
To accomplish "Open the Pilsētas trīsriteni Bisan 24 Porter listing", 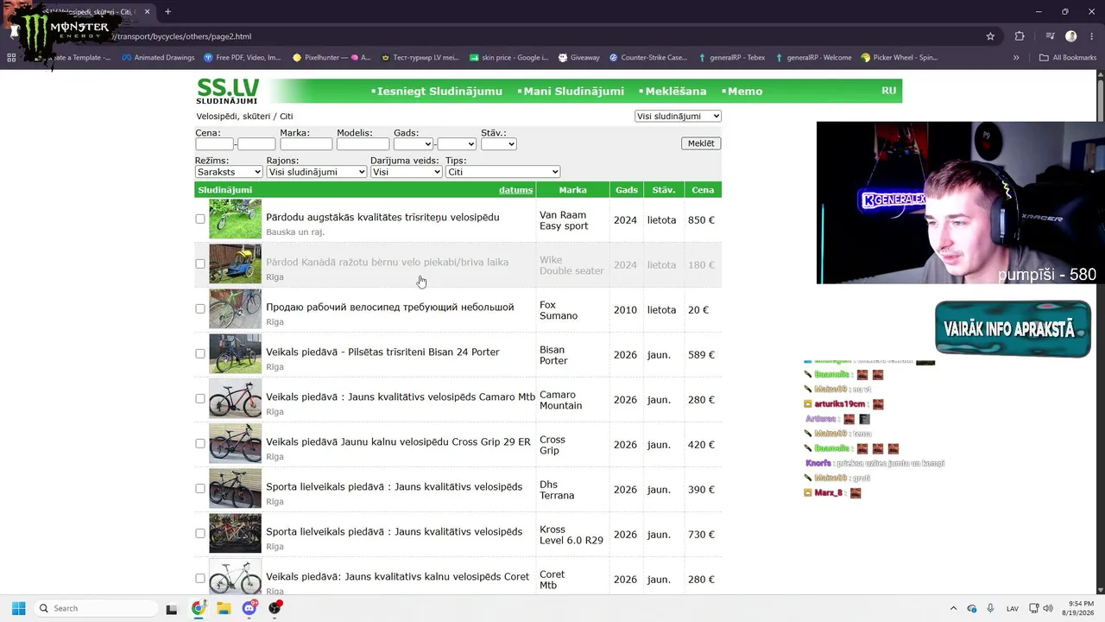I will click(x=382, y=352).
